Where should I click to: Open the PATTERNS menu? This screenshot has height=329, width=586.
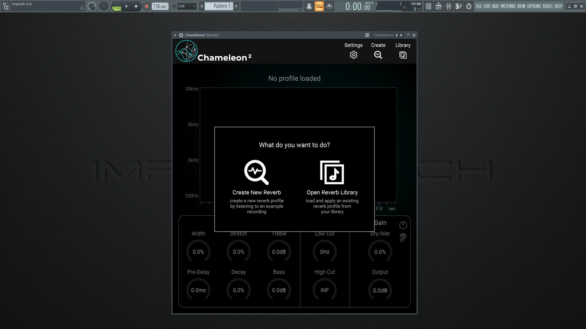click(508, 6)
